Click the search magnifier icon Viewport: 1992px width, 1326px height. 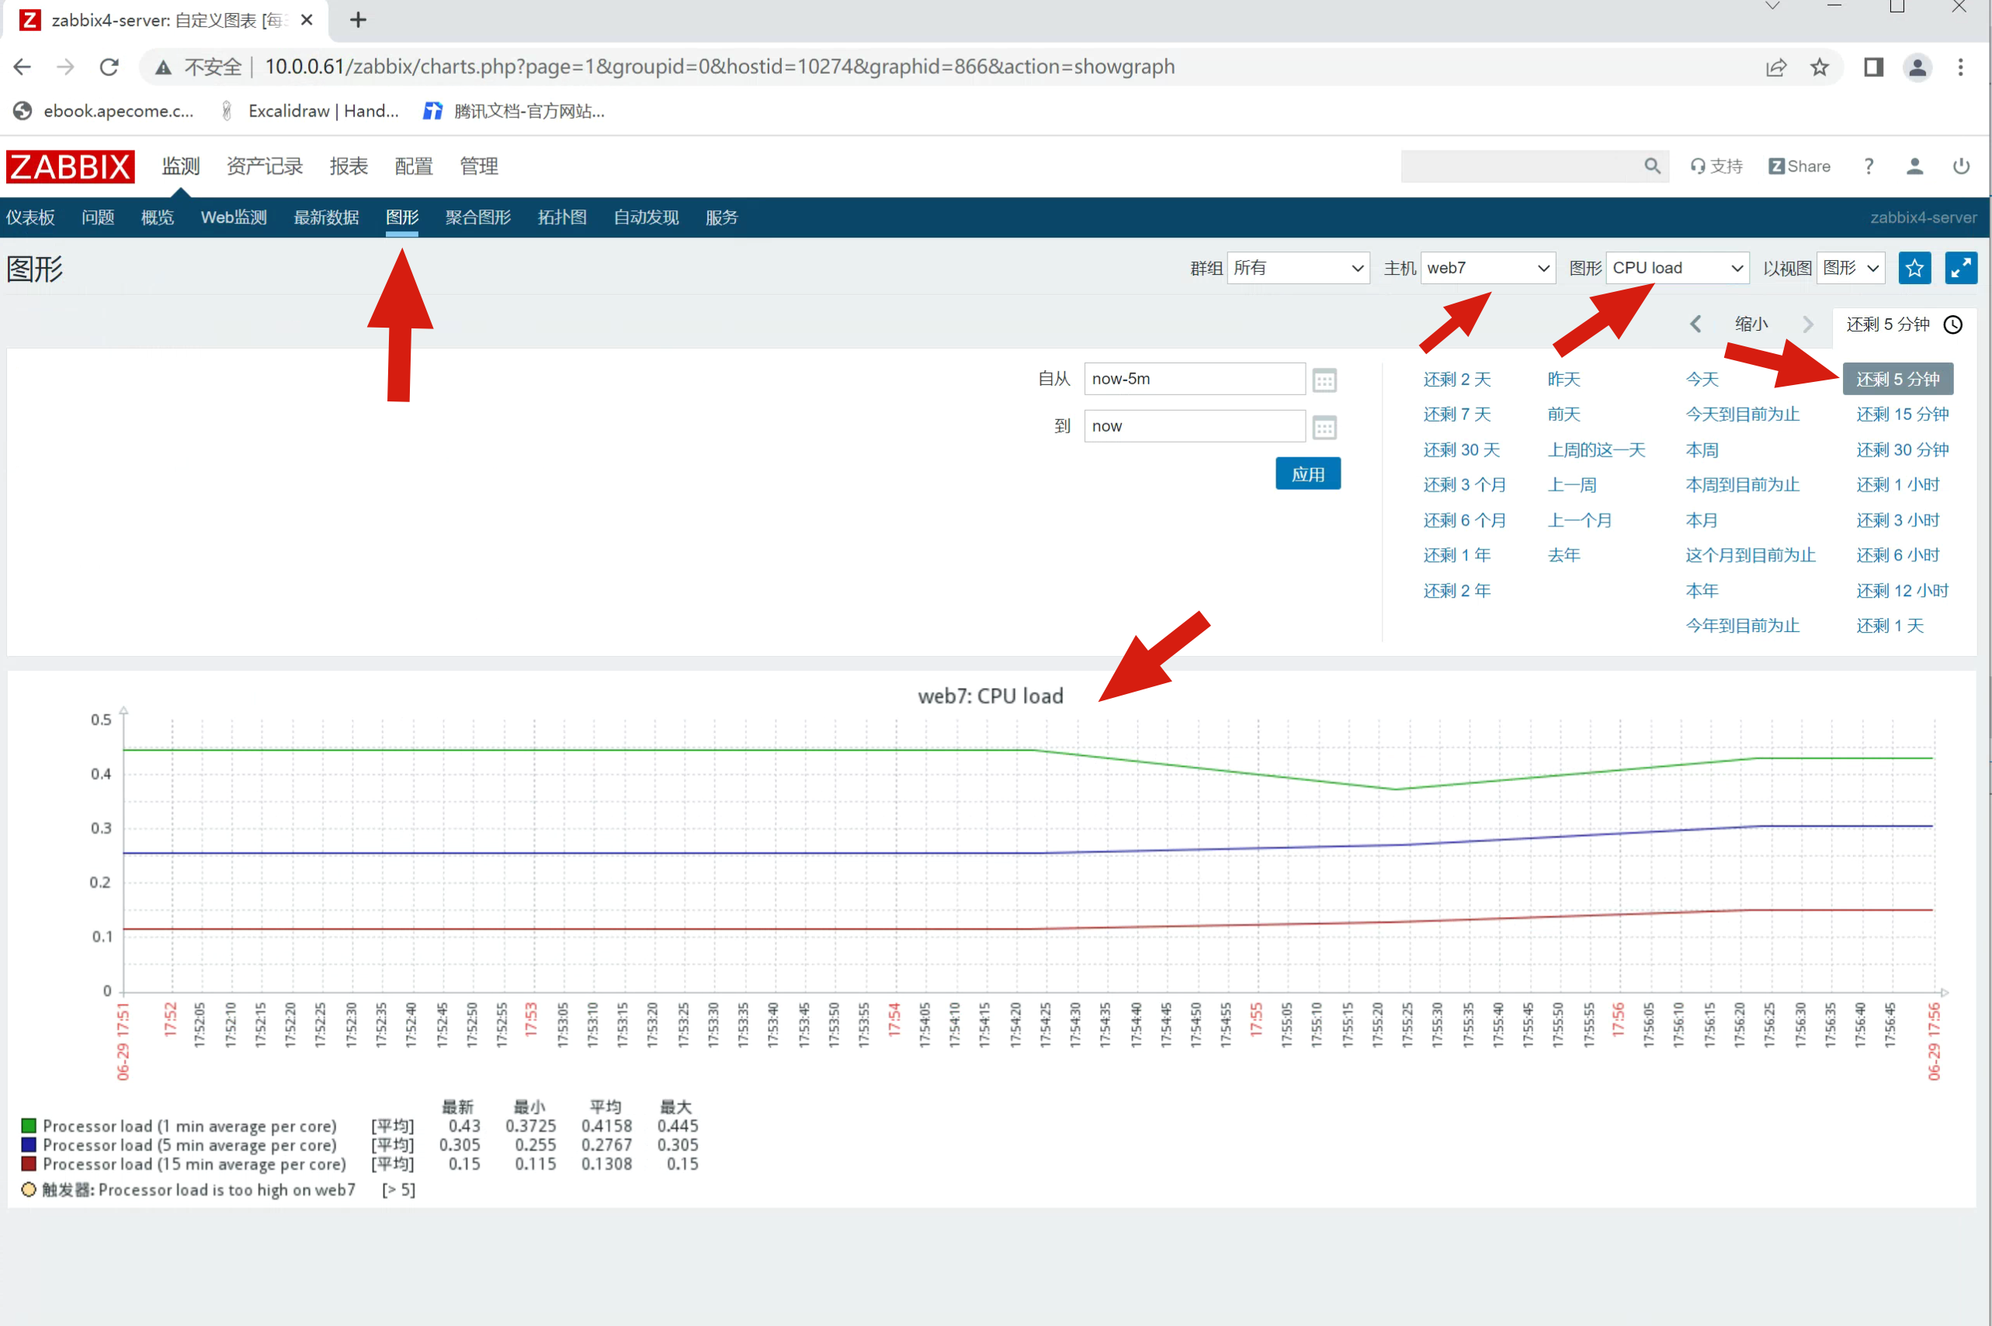1652,166
